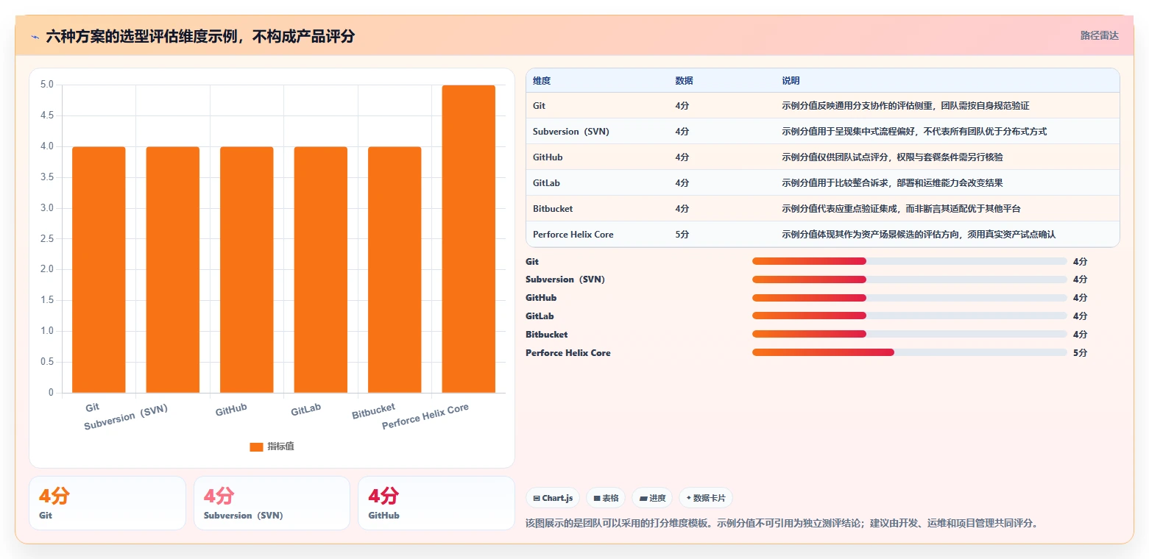Click the GitLab cell in table
The height and width of the screenshot is (559, 1149).
[x=546, y=182]
